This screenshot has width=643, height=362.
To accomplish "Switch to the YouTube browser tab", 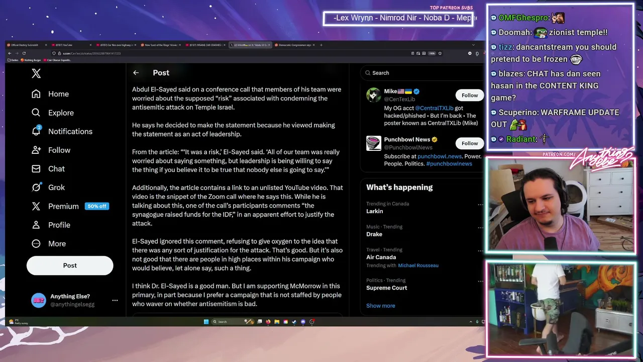I will pos(72,45).
